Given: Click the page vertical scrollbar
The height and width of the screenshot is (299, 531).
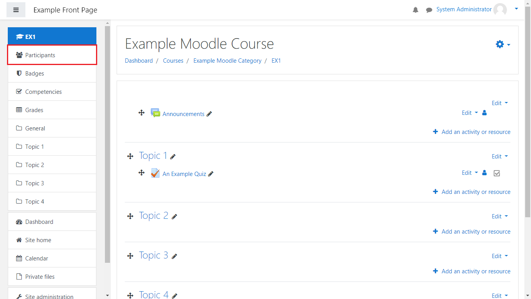Looking at the screenshot, I should 528,117.
